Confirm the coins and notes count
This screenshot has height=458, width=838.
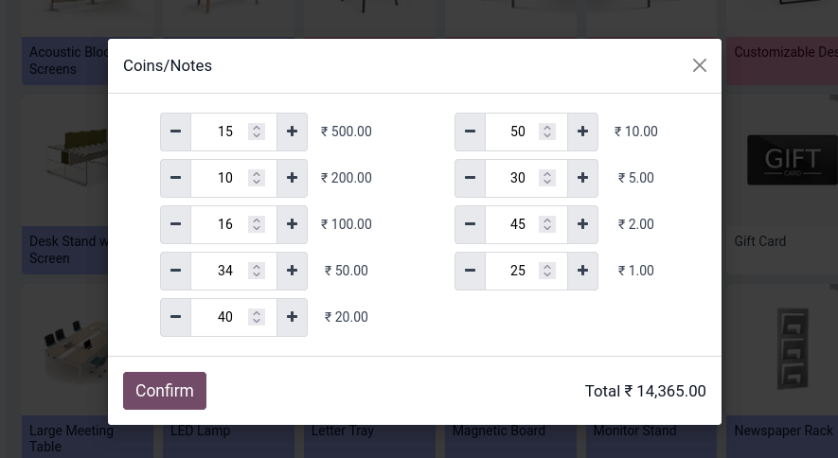[165, 391]
